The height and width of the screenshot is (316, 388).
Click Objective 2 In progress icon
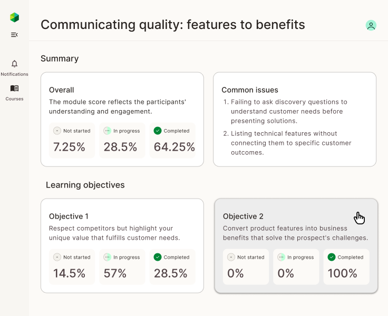282,257
